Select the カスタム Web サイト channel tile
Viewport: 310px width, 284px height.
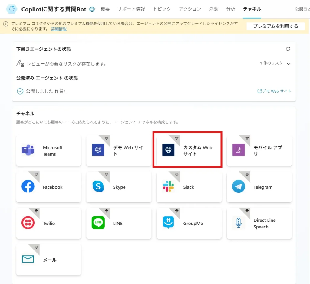(188, 150)
